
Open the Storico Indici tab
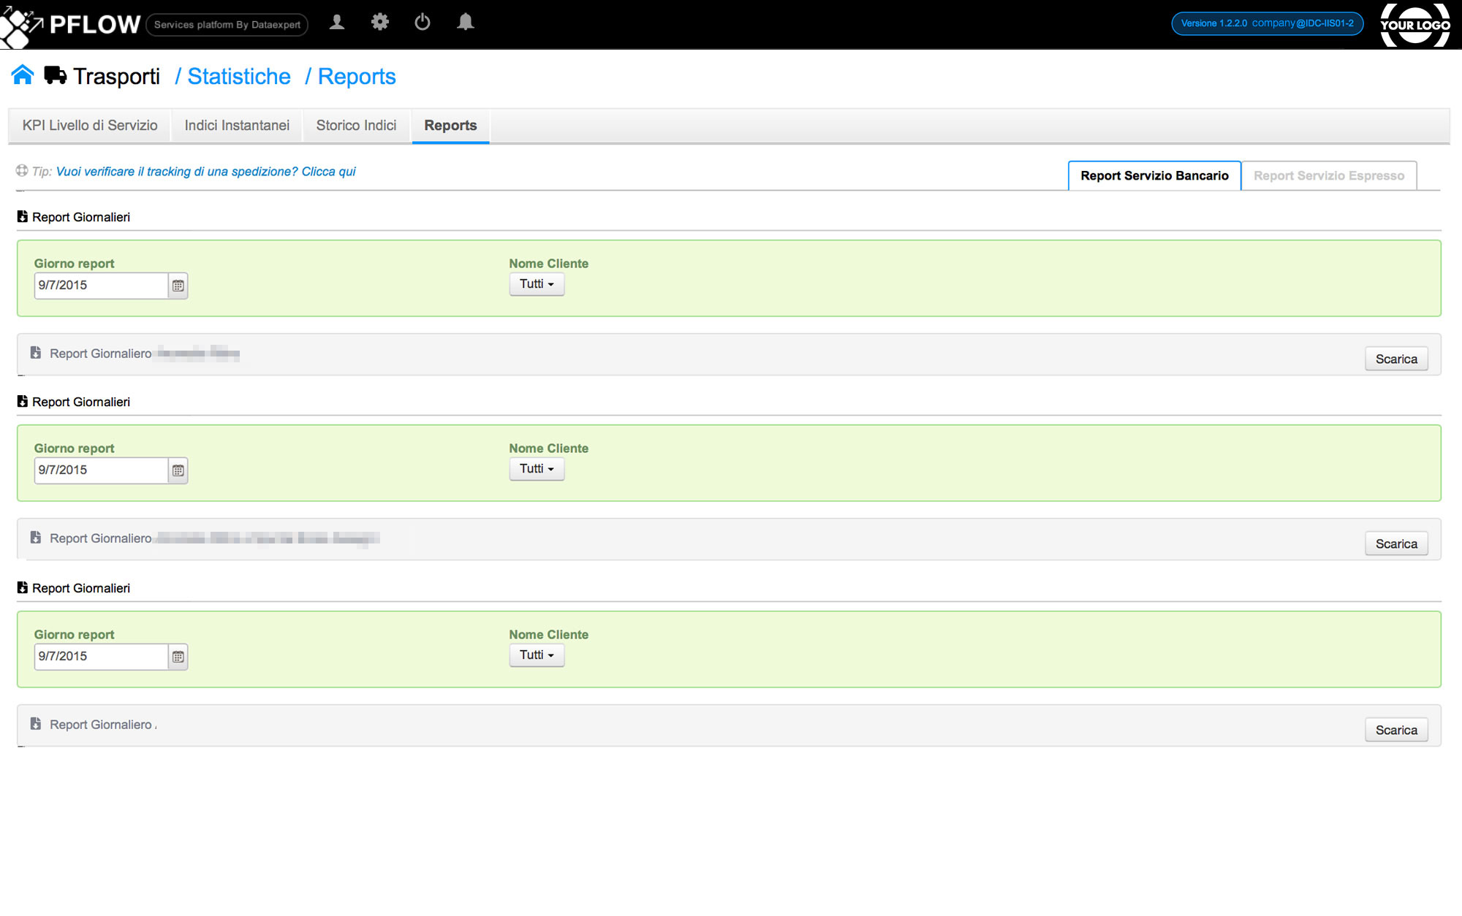coord(356,126)
